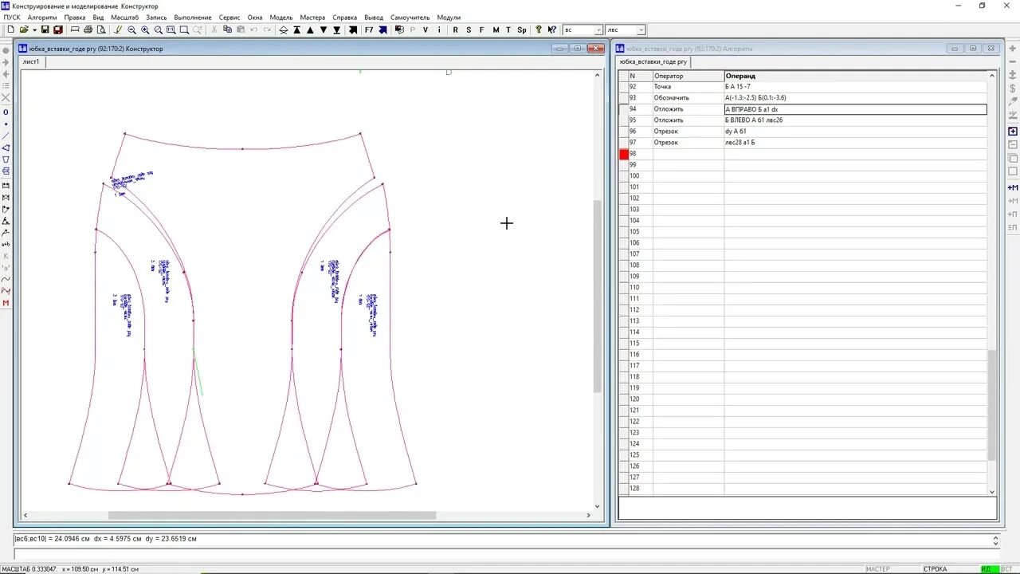Click operand 'Б ВЛЕВО А 61 лвс26'
Screen dimensions: 1020x574
coord(855,120)
